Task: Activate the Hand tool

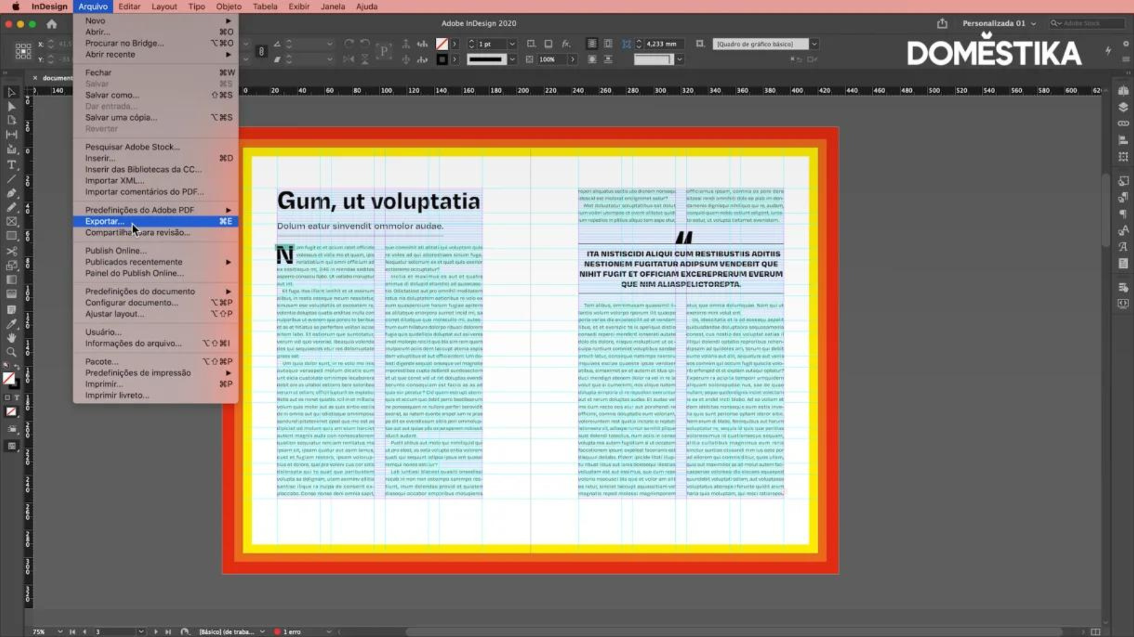Action: (11, 338)
